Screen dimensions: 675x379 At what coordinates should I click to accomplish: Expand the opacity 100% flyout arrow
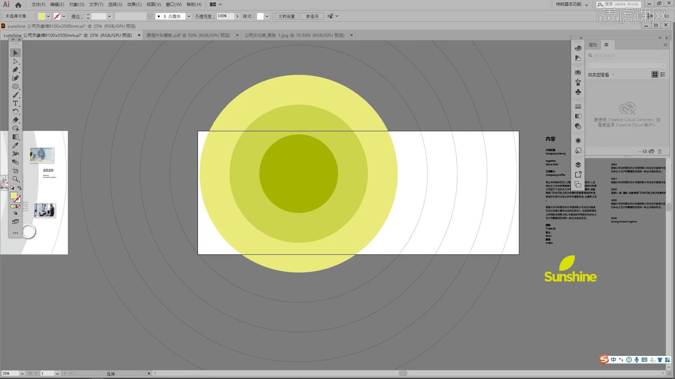coord(238,16)
